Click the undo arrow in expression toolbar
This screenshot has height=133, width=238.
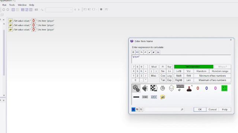[x=141, y=52]
